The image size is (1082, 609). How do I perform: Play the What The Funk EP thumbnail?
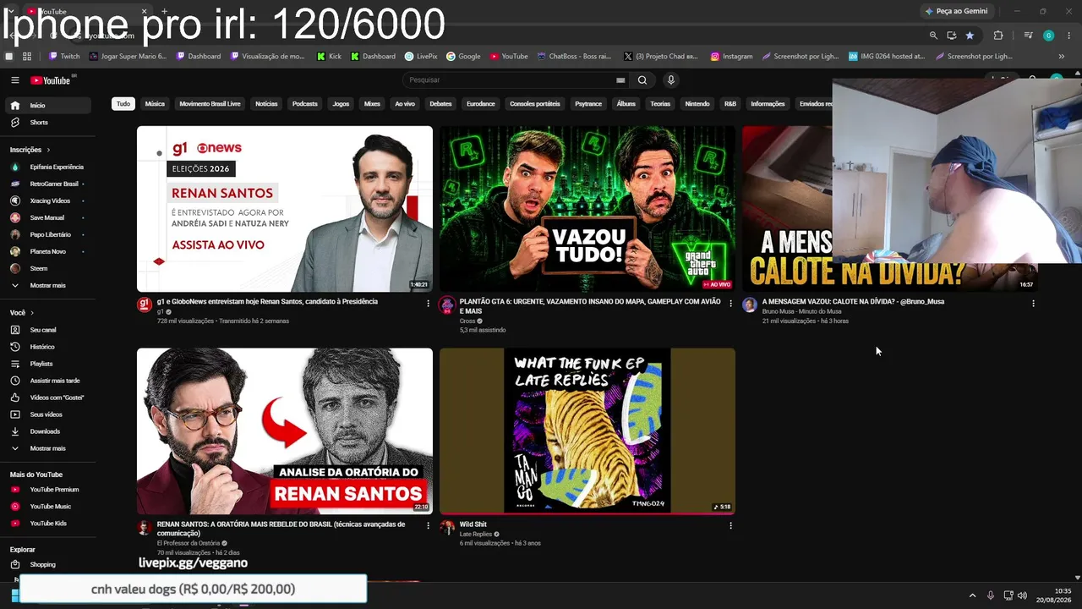587,431
